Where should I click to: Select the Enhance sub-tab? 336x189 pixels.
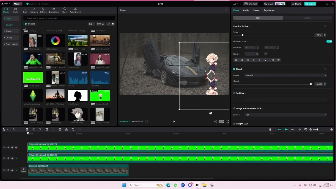[307, 18]
